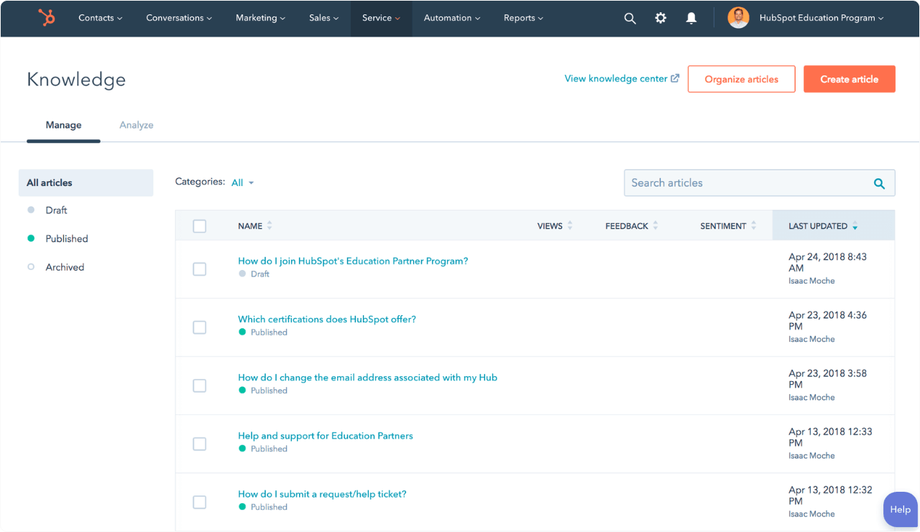920x532 pixels.
Task: Click the Organize articles button
Action: [x=741, y=79]
